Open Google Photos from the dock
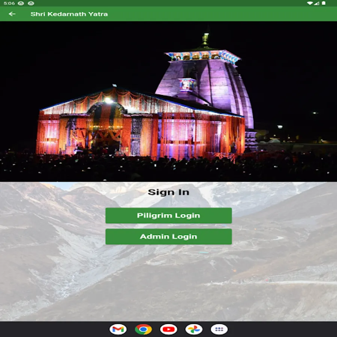The image size is (337, 337). click(x=194, y=329)
